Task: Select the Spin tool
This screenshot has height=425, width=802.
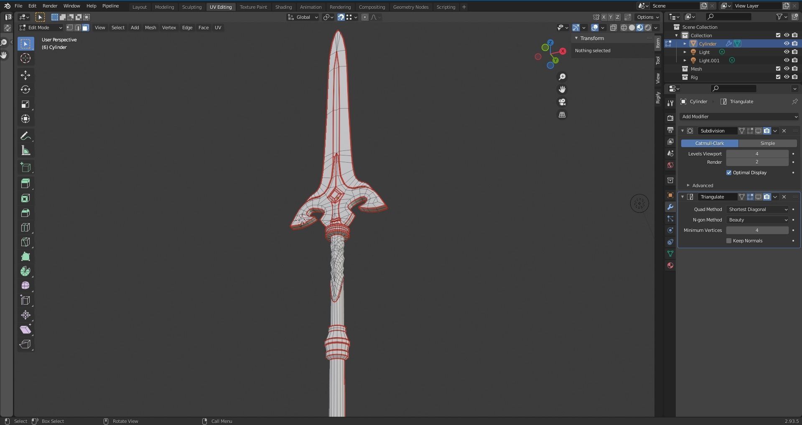Action: coord(25,271)
